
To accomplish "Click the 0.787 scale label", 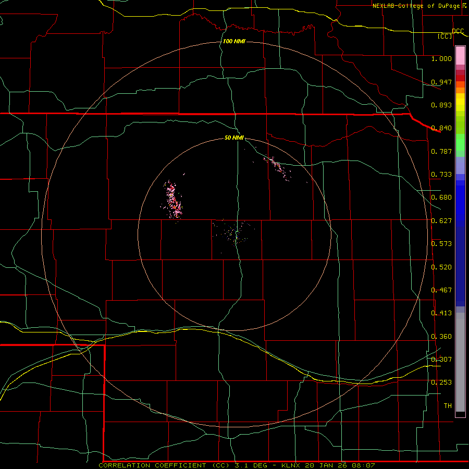I will pyautogui.click(x=441, y=151).
